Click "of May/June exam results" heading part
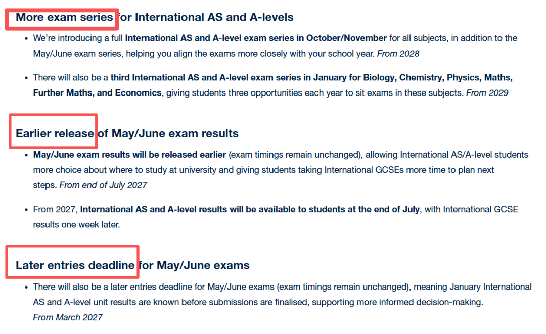 pos(168,134)
